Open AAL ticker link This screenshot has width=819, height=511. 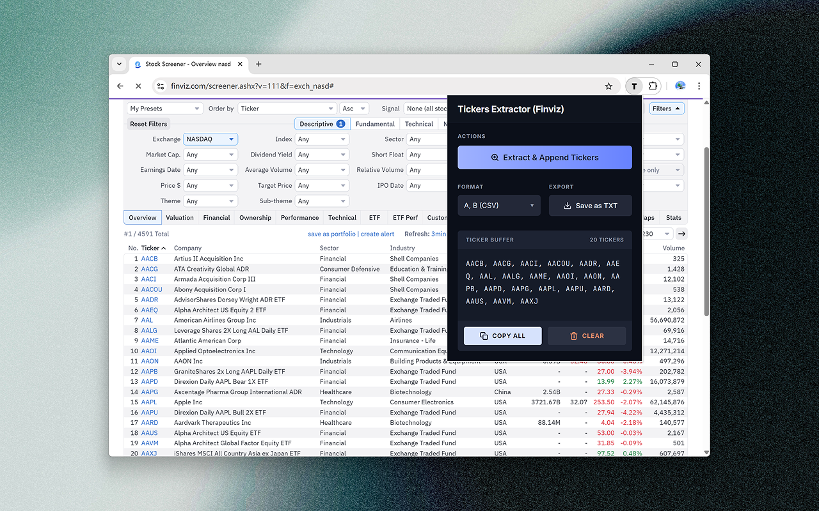click(x=147, y=320)
